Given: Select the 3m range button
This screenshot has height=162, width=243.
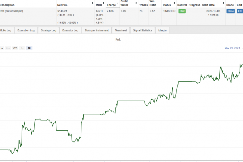Looking at the screenshot, I should pos(2,48).
